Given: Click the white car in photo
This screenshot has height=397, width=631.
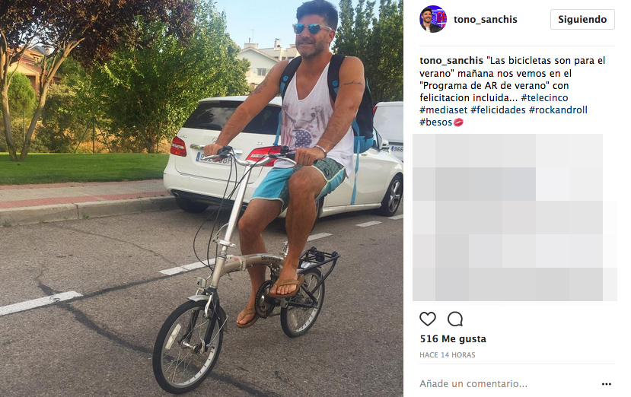Looking at the screenshot, I should pos(283,157).
